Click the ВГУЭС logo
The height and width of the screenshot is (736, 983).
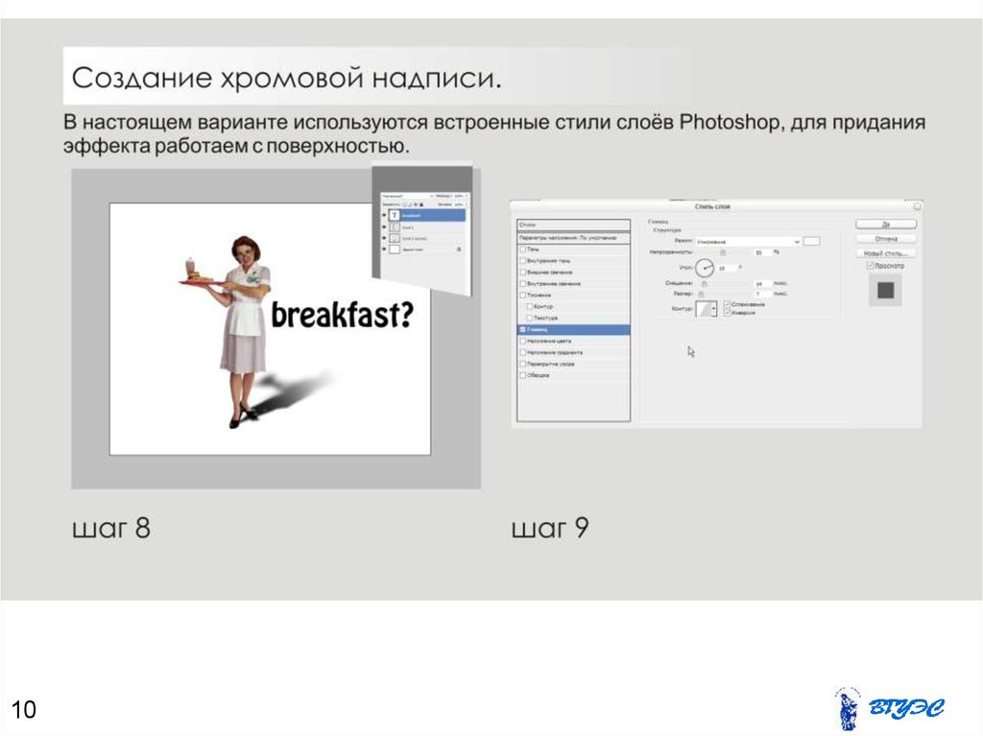click(x=889, y=708)
